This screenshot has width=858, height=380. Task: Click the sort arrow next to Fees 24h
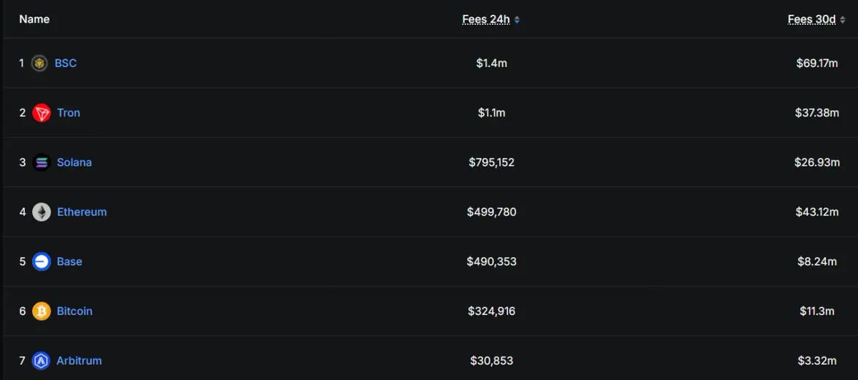click(517, 20)
